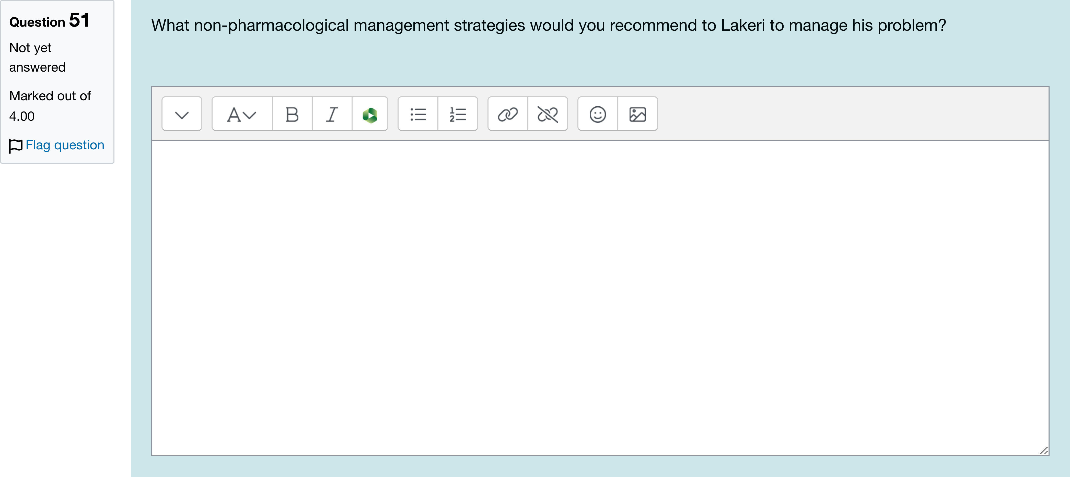Insert an image into the answer
1070x493 pixels.
tap(637, 114)
